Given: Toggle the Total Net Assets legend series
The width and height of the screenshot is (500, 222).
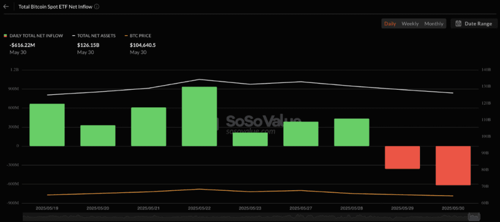Looking at the screenshot, I should coord(94,36).
